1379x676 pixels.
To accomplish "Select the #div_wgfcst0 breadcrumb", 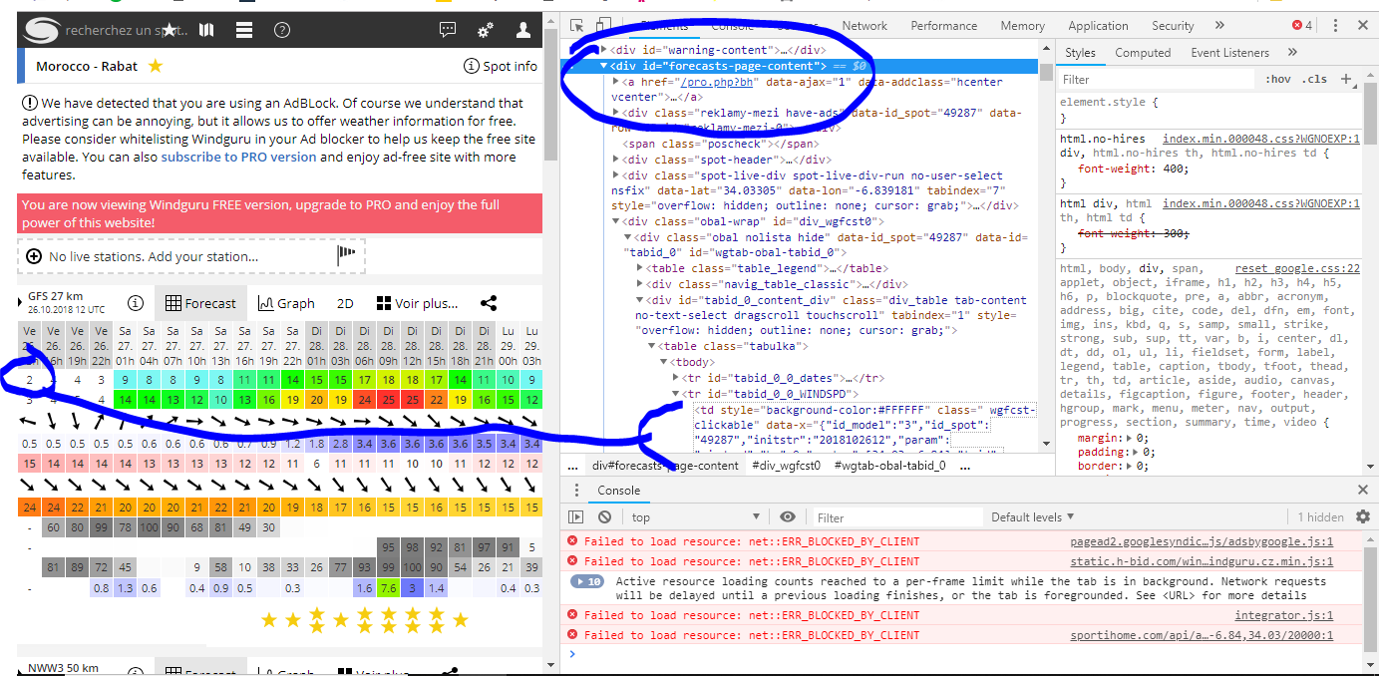I will coord(786,466).
